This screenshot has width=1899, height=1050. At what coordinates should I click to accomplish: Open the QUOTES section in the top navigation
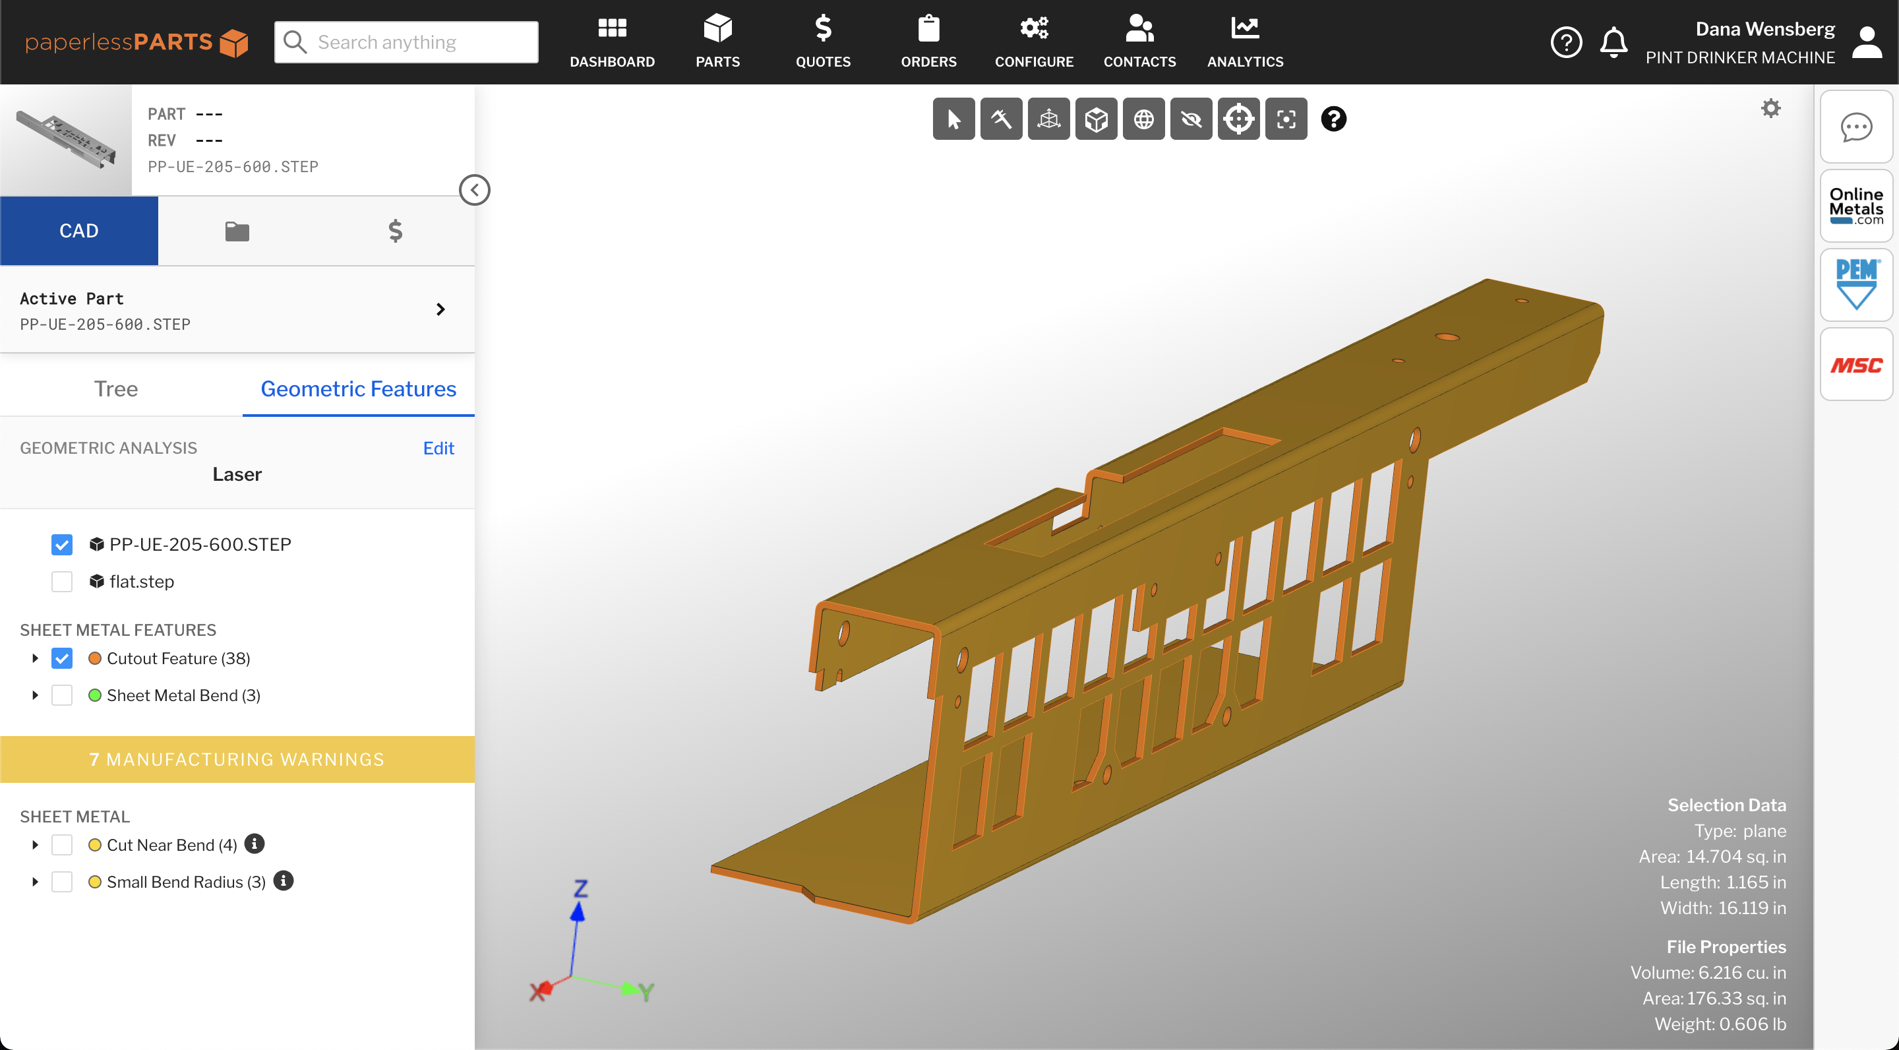point(824,42)
